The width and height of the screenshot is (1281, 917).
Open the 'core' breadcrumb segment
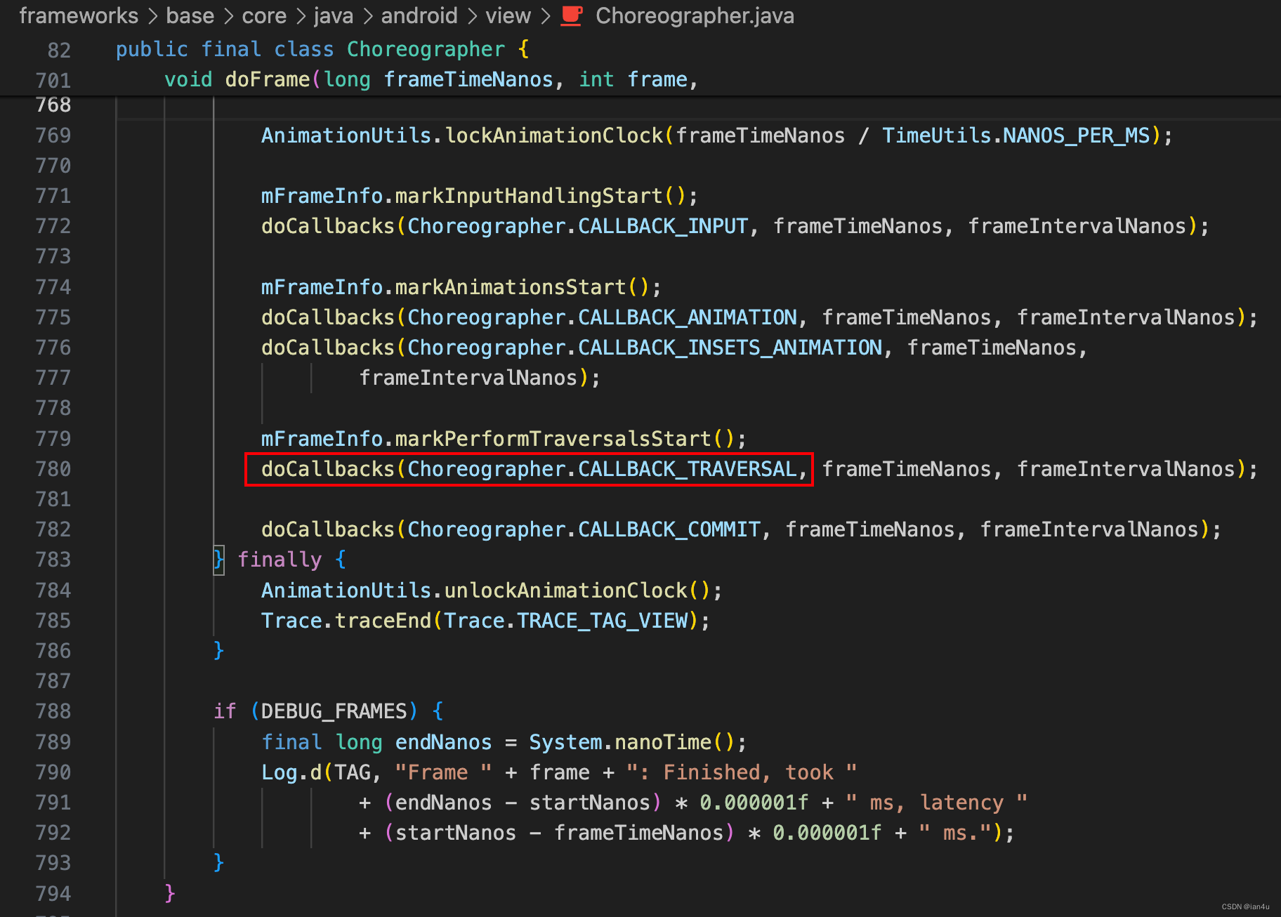(264, 15)
